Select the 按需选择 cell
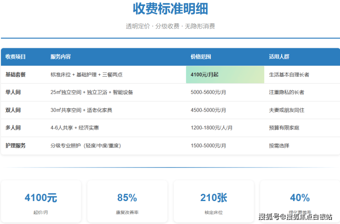This screenshot has width=340, height=224. pos(279,146)
